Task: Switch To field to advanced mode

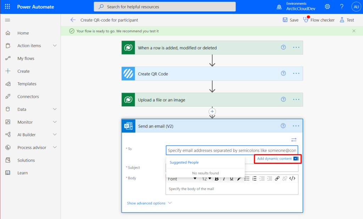Action: pyautogui.click(x=294, y=140)
